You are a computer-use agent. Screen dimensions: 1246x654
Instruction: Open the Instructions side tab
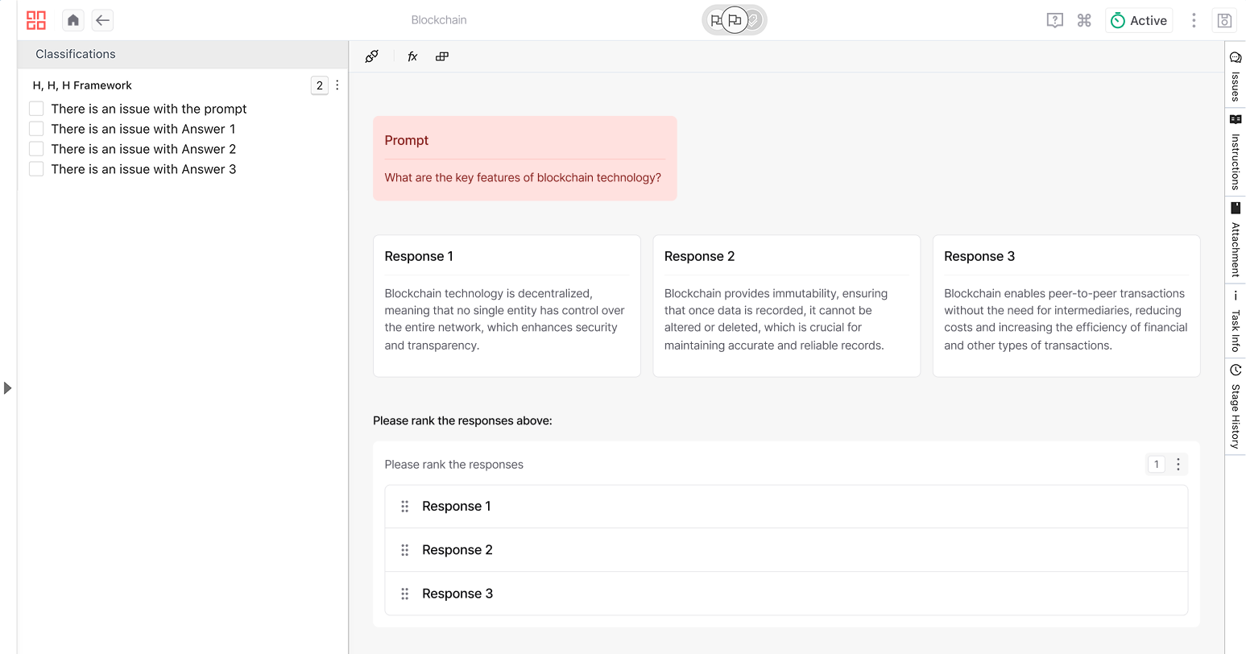click(x=1235, y=153)
